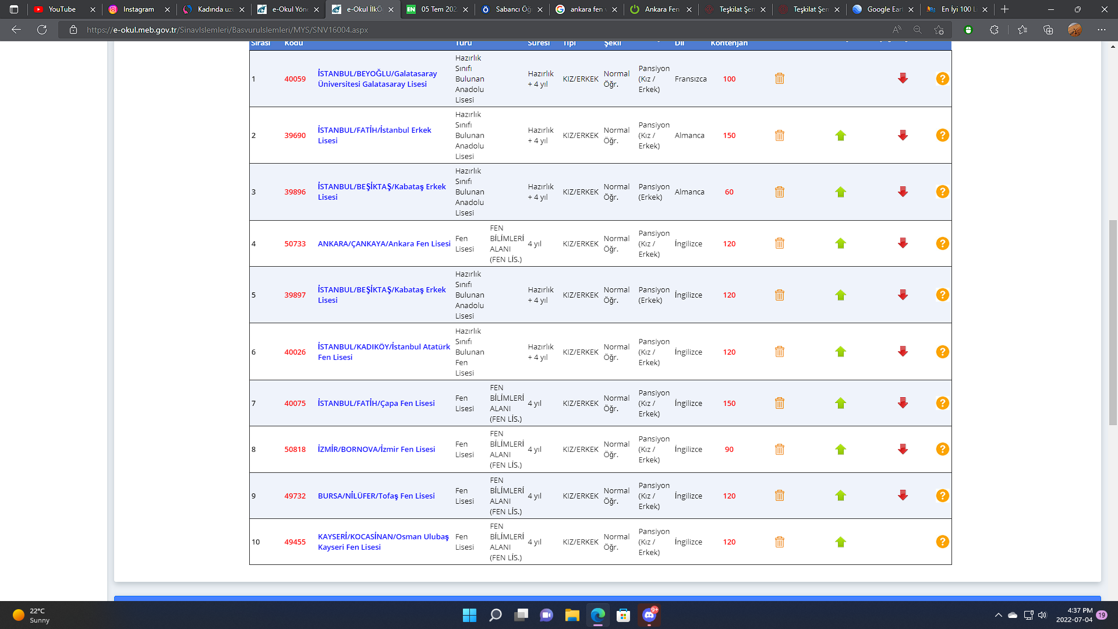Refresh the page with reload button
The height and width of the screenshot is (629, 1118).
(x=42, y=30)
